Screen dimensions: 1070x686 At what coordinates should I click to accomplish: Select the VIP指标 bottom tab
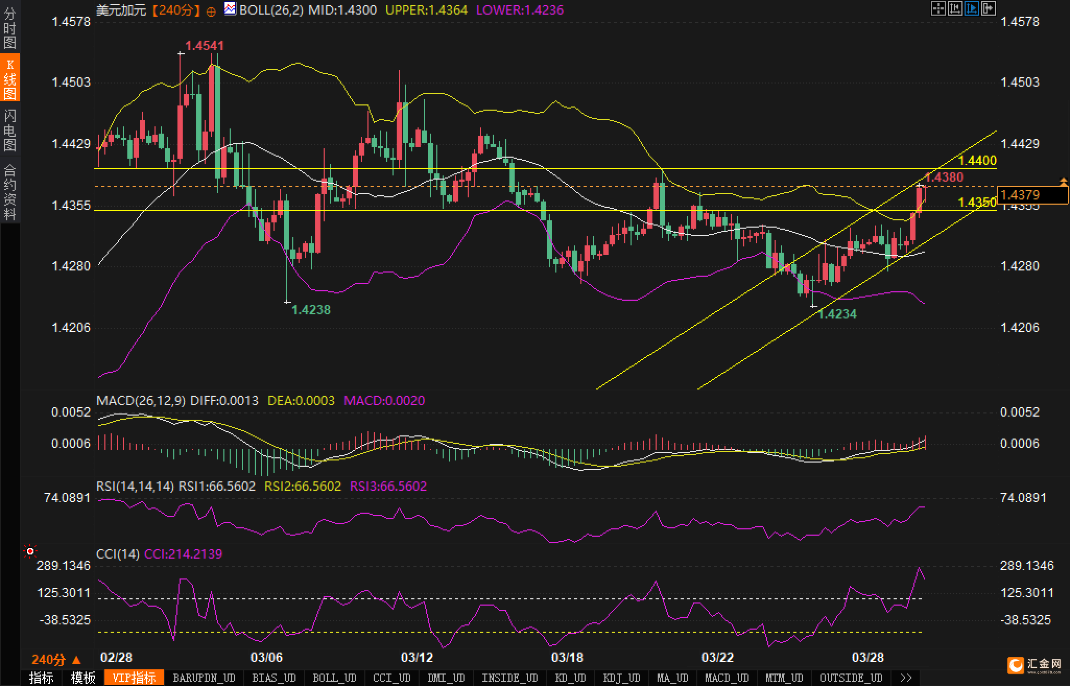134,678
